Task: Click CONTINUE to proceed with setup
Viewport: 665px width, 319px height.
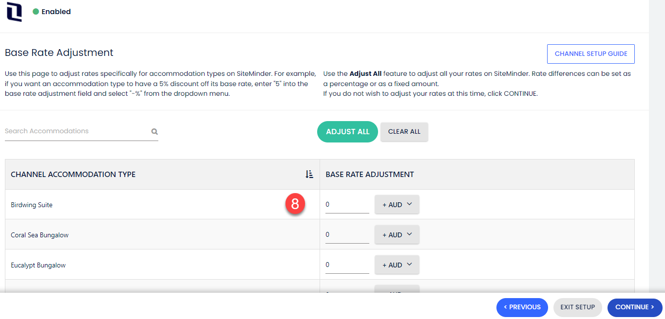Action: (634, 307)
